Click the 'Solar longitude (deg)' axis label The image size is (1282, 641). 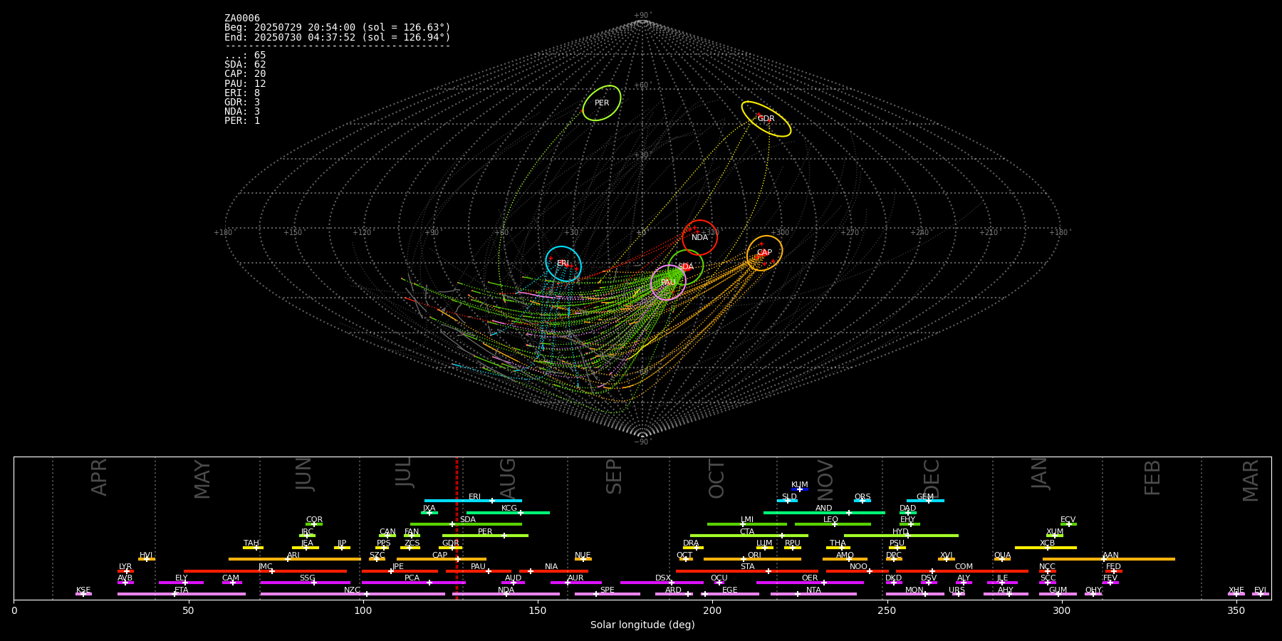click(x=642, y=625)
